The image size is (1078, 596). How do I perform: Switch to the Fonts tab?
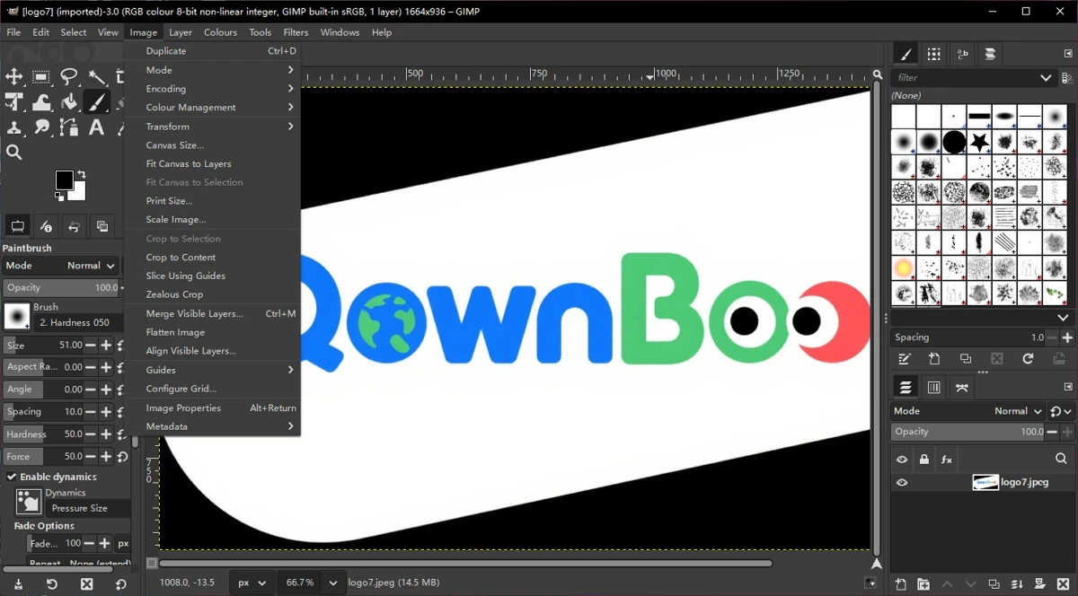[x=962, y=54]
